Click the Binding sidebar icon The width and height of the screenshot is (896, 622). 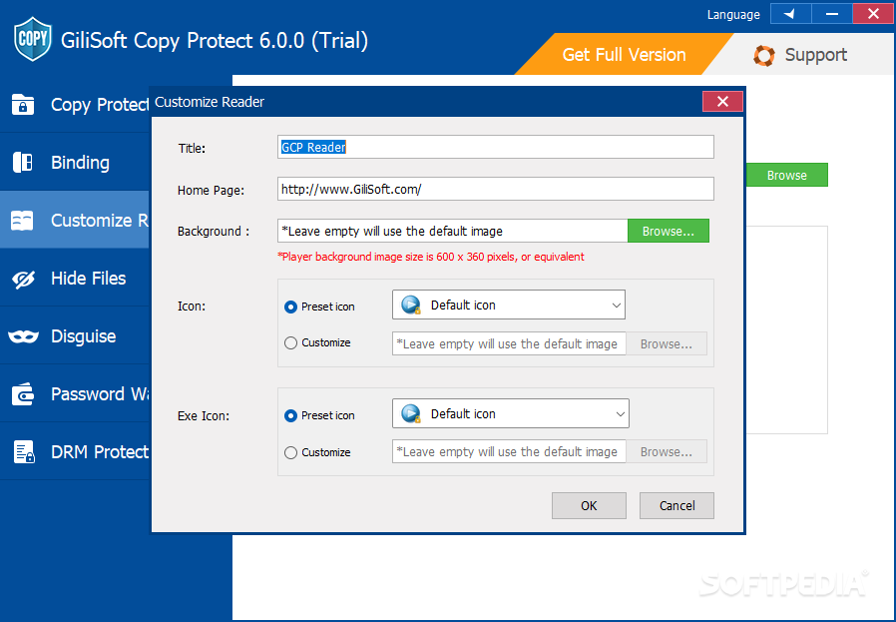23,163
